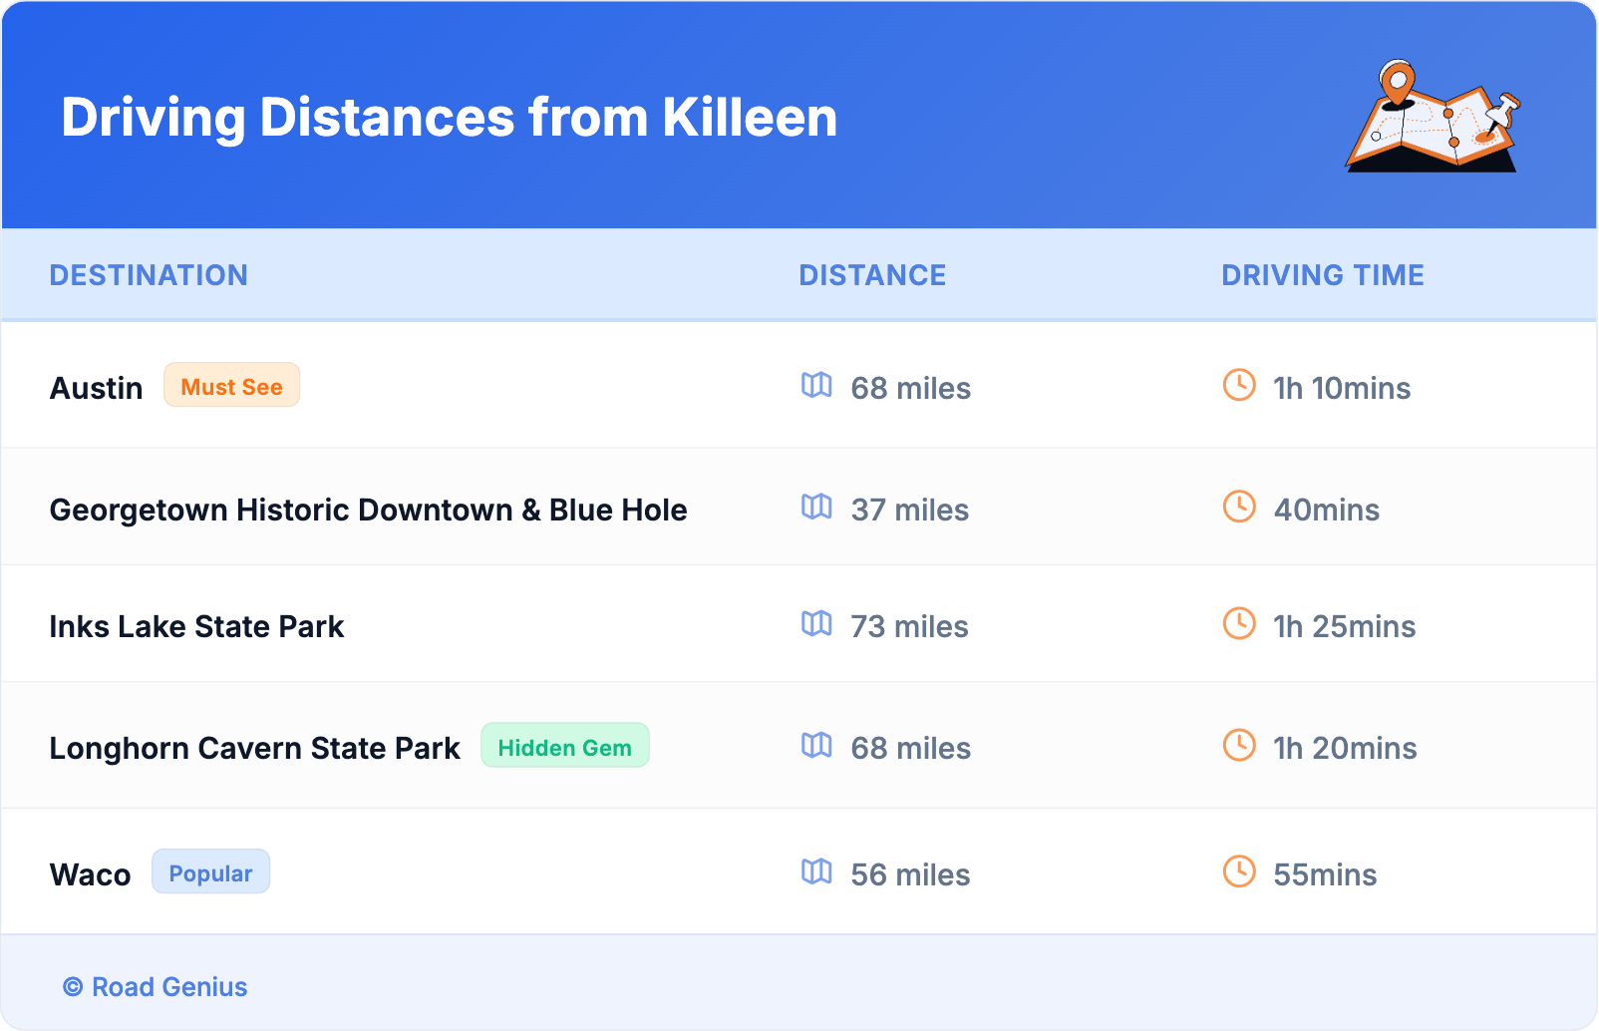Viewport: 1599px width, 1031px height.
Task: Click the map icon beside 73 miles
Action: tap(816, 623)
